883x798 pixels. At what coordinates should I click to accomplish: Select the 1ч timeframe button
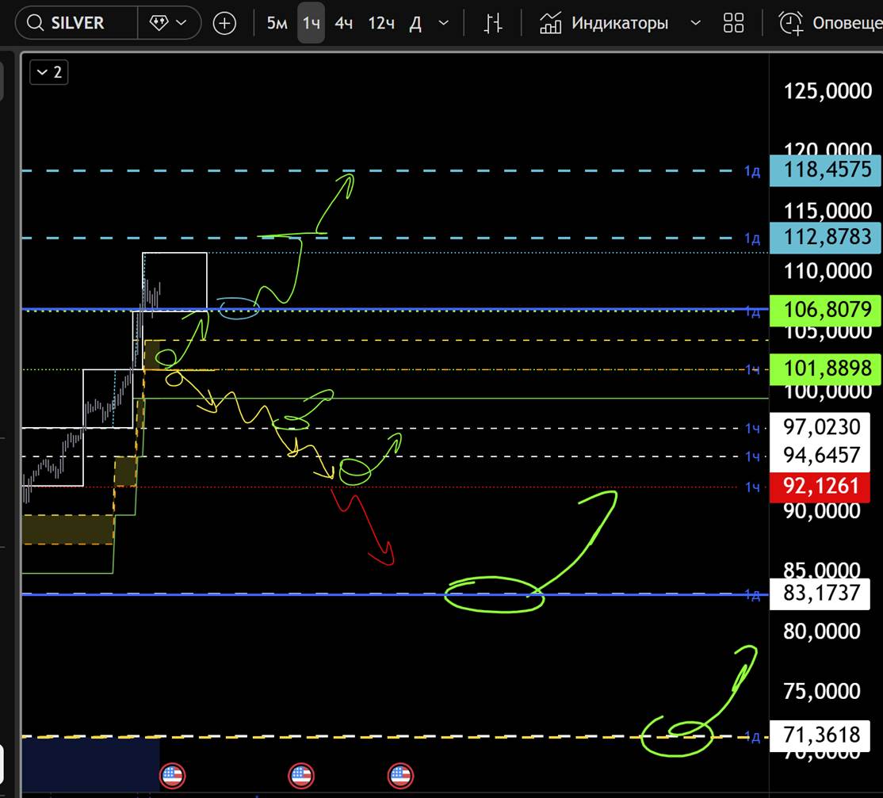coord(312,23)
